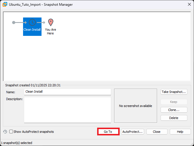This screenshot has height=146, width=194.
Task: Open the AutoProtect... settings
Action: point(133,132)
